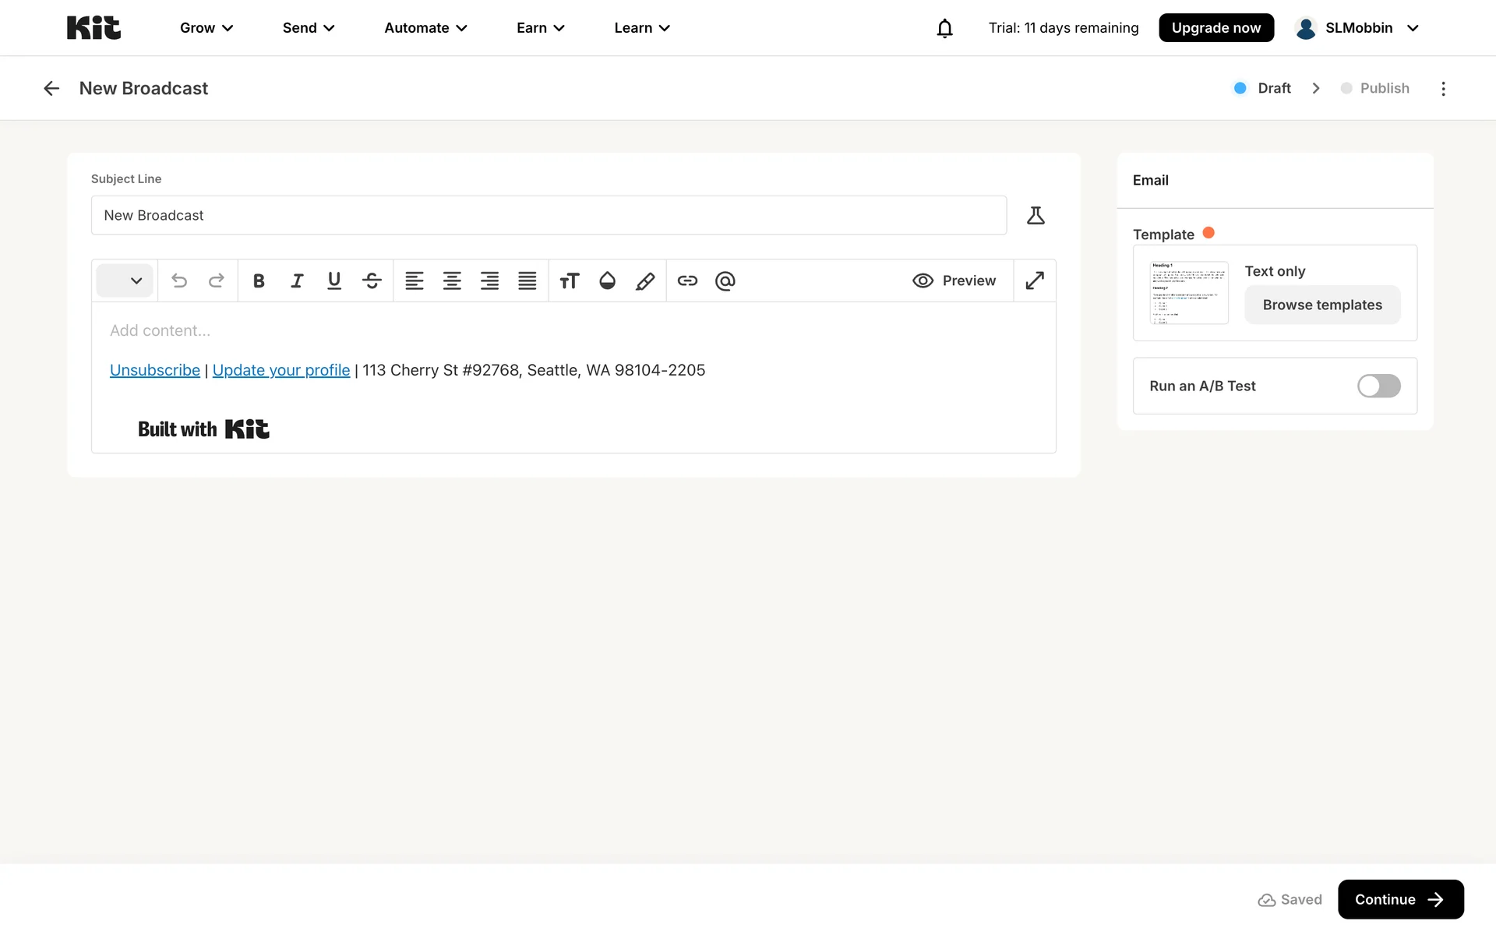Open the text style dropdown in toolbar

125,280
